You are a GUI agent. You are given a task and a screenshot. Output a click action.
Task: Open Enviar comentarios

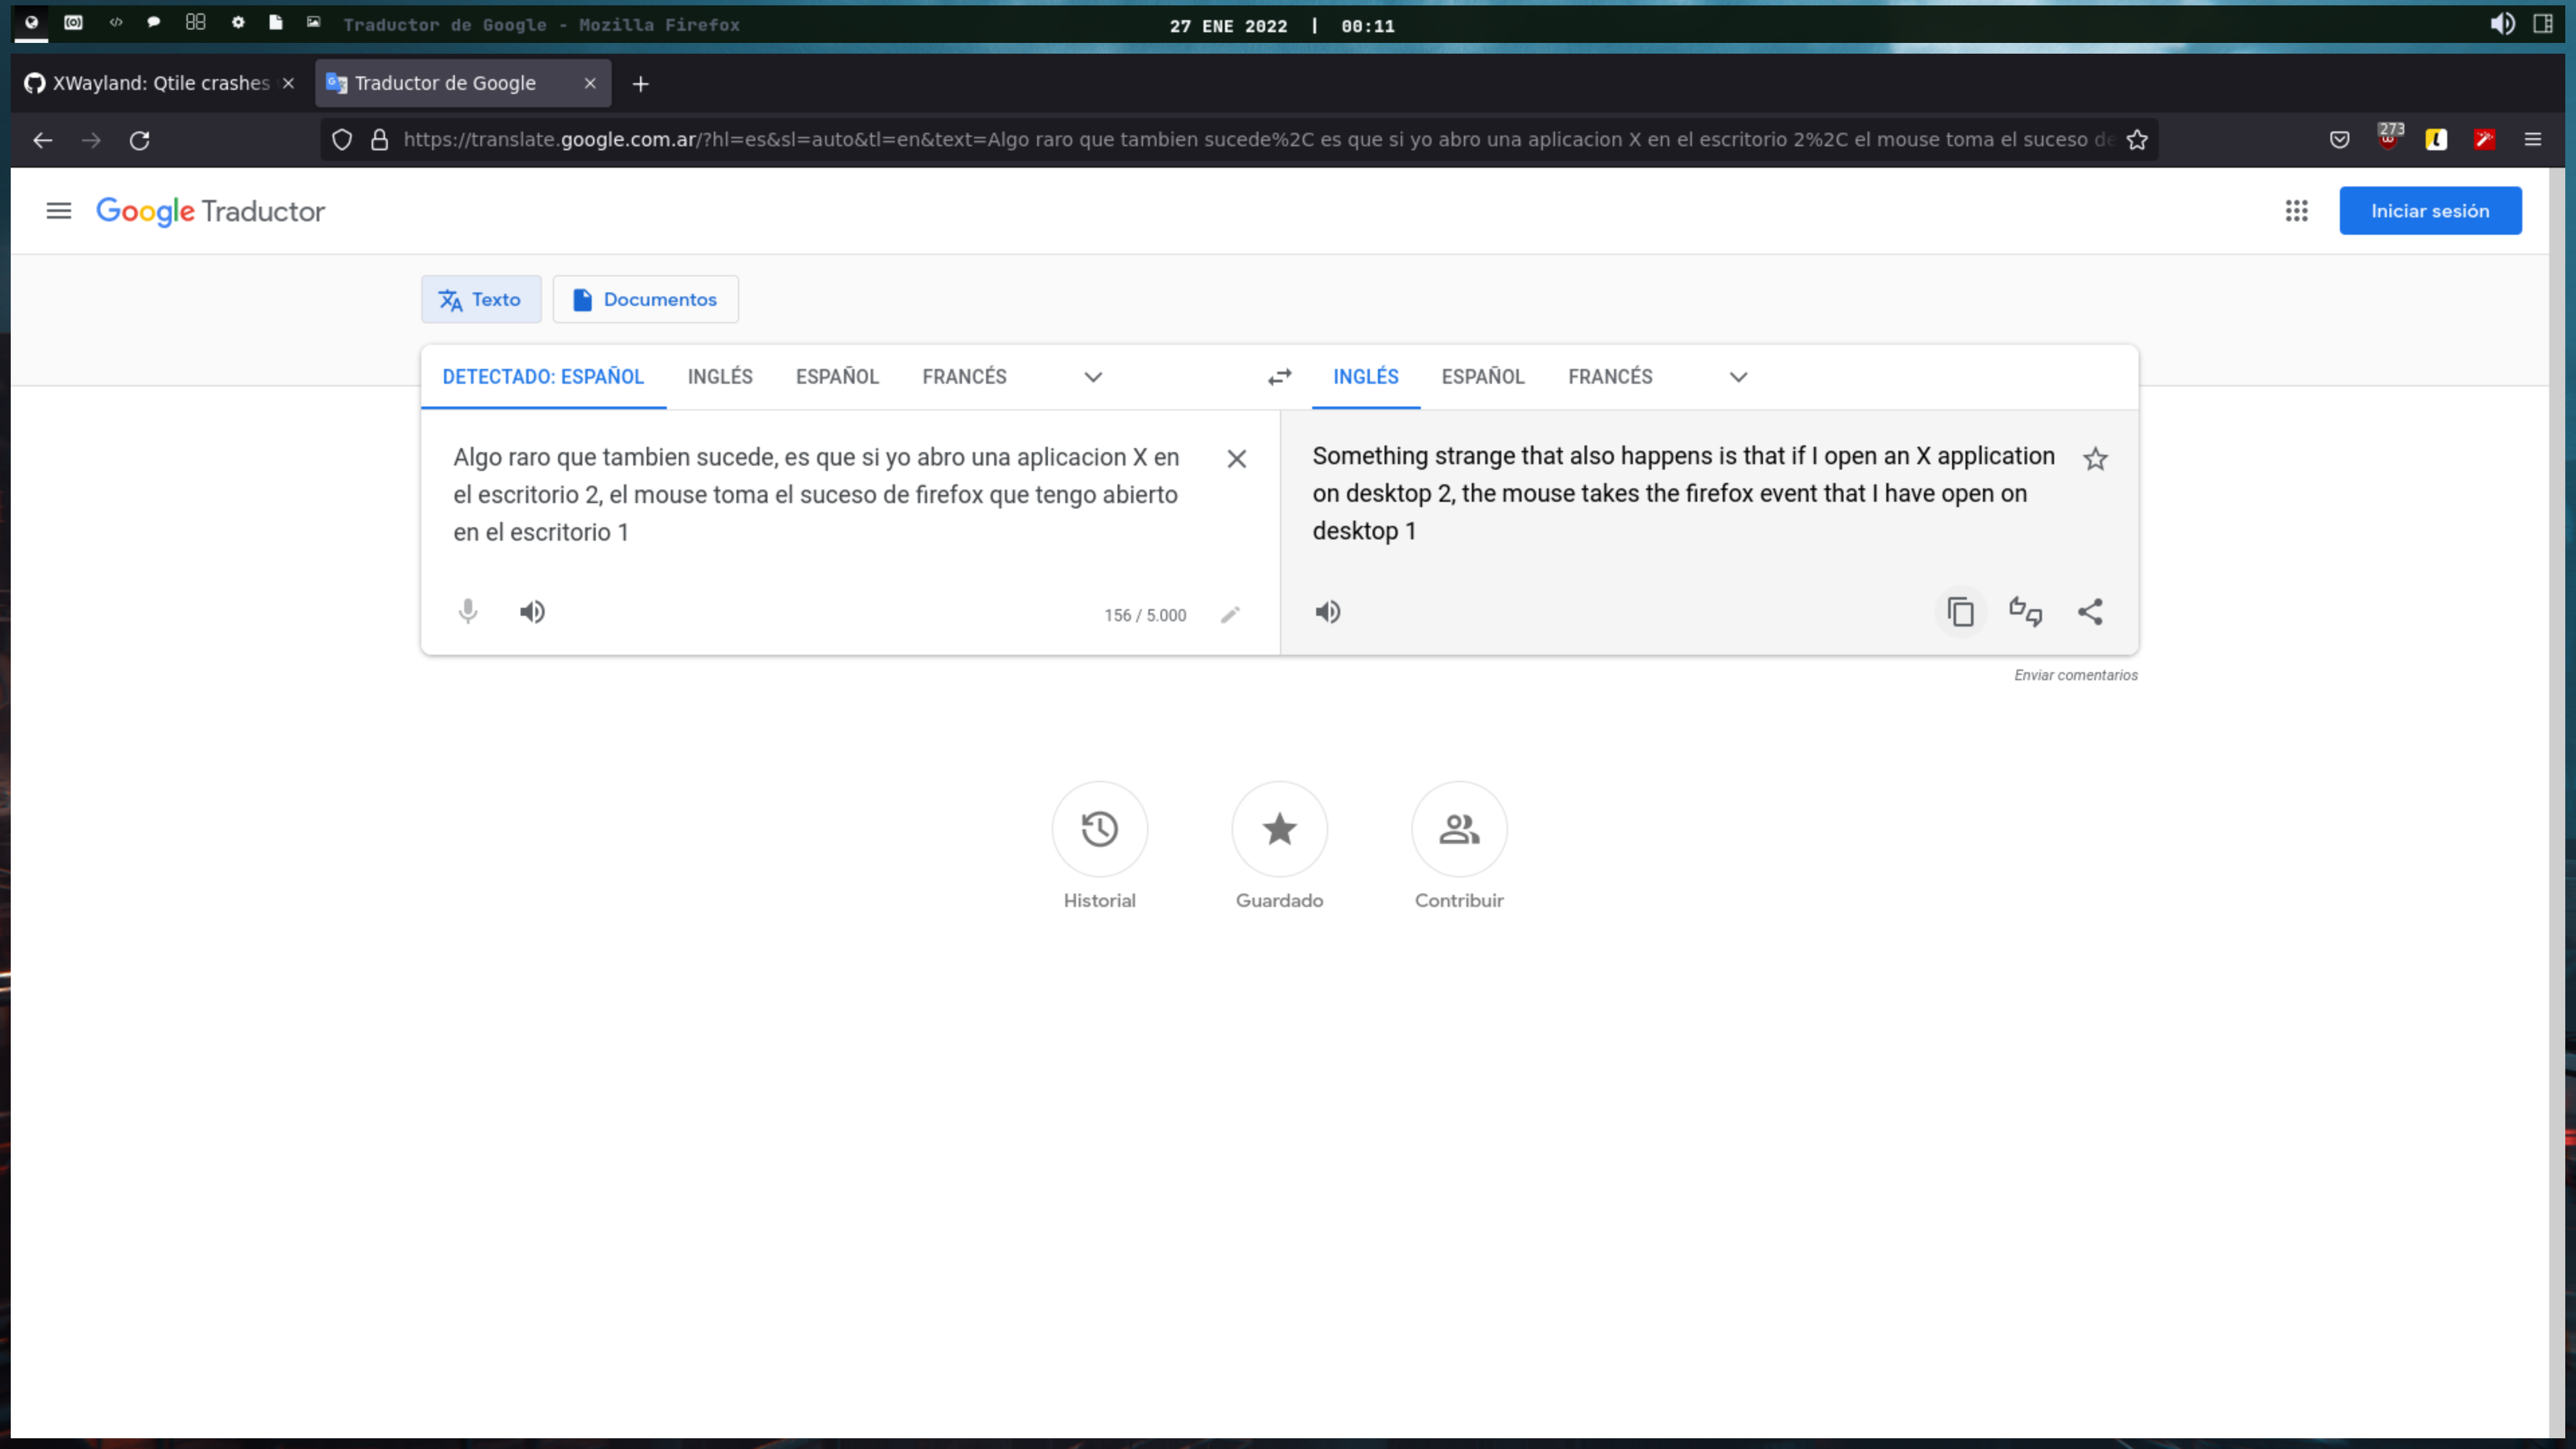2075,674
